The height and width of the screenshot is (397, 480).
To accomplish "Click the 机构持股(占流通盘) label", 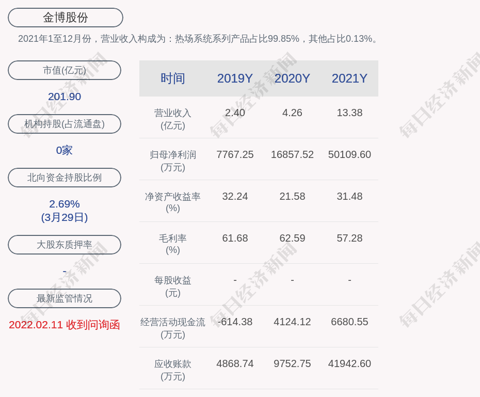I will point(65,124).
